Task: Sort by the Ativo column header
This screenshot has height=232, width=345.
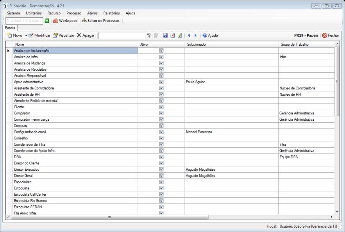Action: [161, 45]
